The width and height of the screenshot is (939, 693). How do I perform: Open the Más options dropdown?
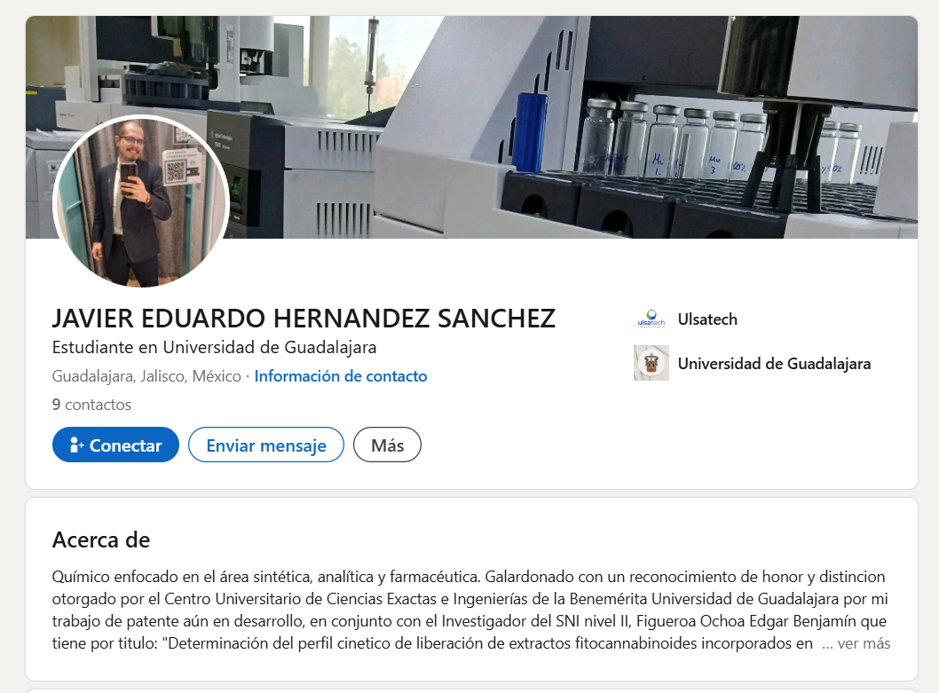(x=387, y=445)
